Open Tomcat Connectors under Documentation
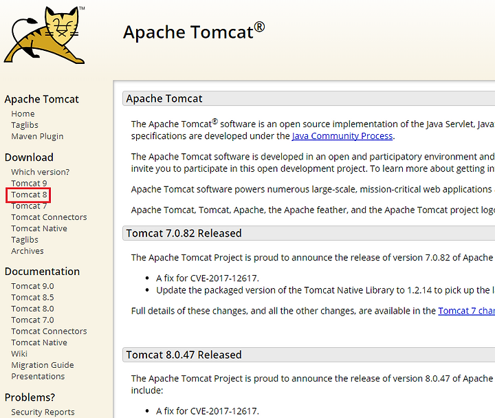 pyautogui.click(x=49, y=331)
